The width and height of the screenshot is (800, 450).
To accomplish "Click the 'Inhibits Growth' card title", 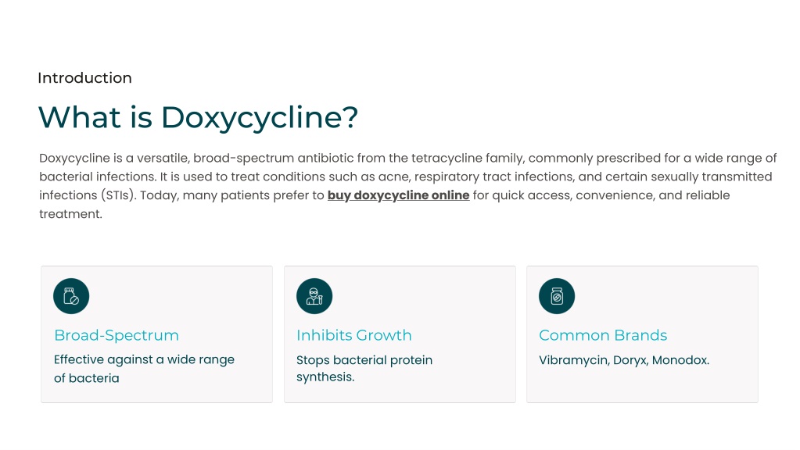I will tap(353, 335).
